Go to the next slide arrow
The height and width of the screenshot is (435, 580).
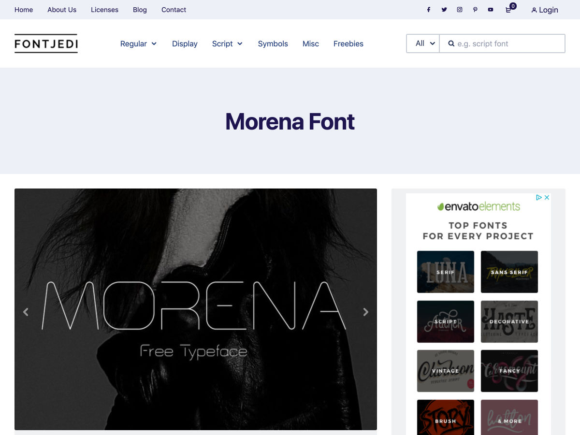366,312
